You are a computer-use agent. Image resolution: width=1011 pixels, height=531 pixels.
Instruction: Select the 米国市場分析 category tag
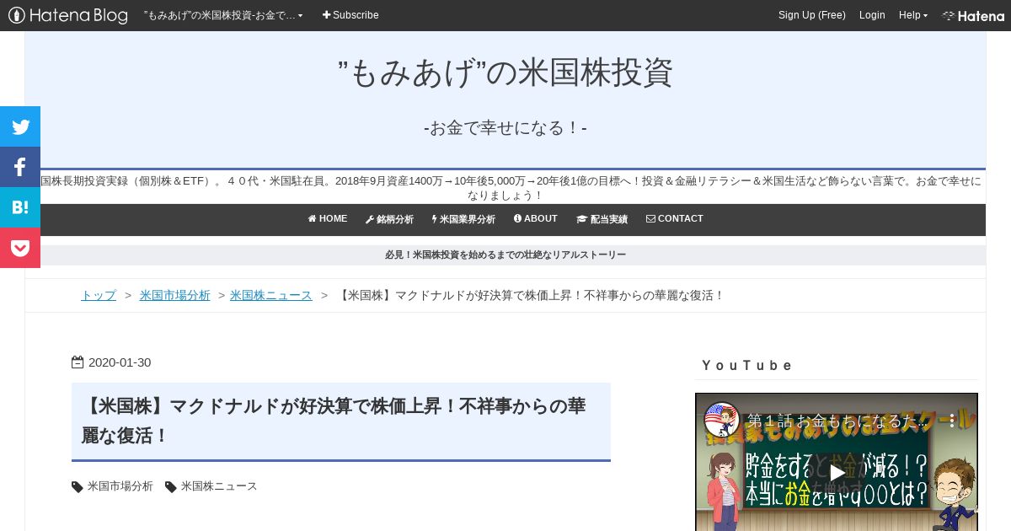coord(120,486)
